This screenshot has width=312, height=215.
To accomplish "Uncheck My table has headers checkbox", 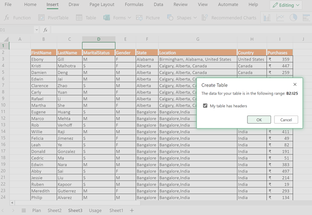I will [x=205, y=105].
